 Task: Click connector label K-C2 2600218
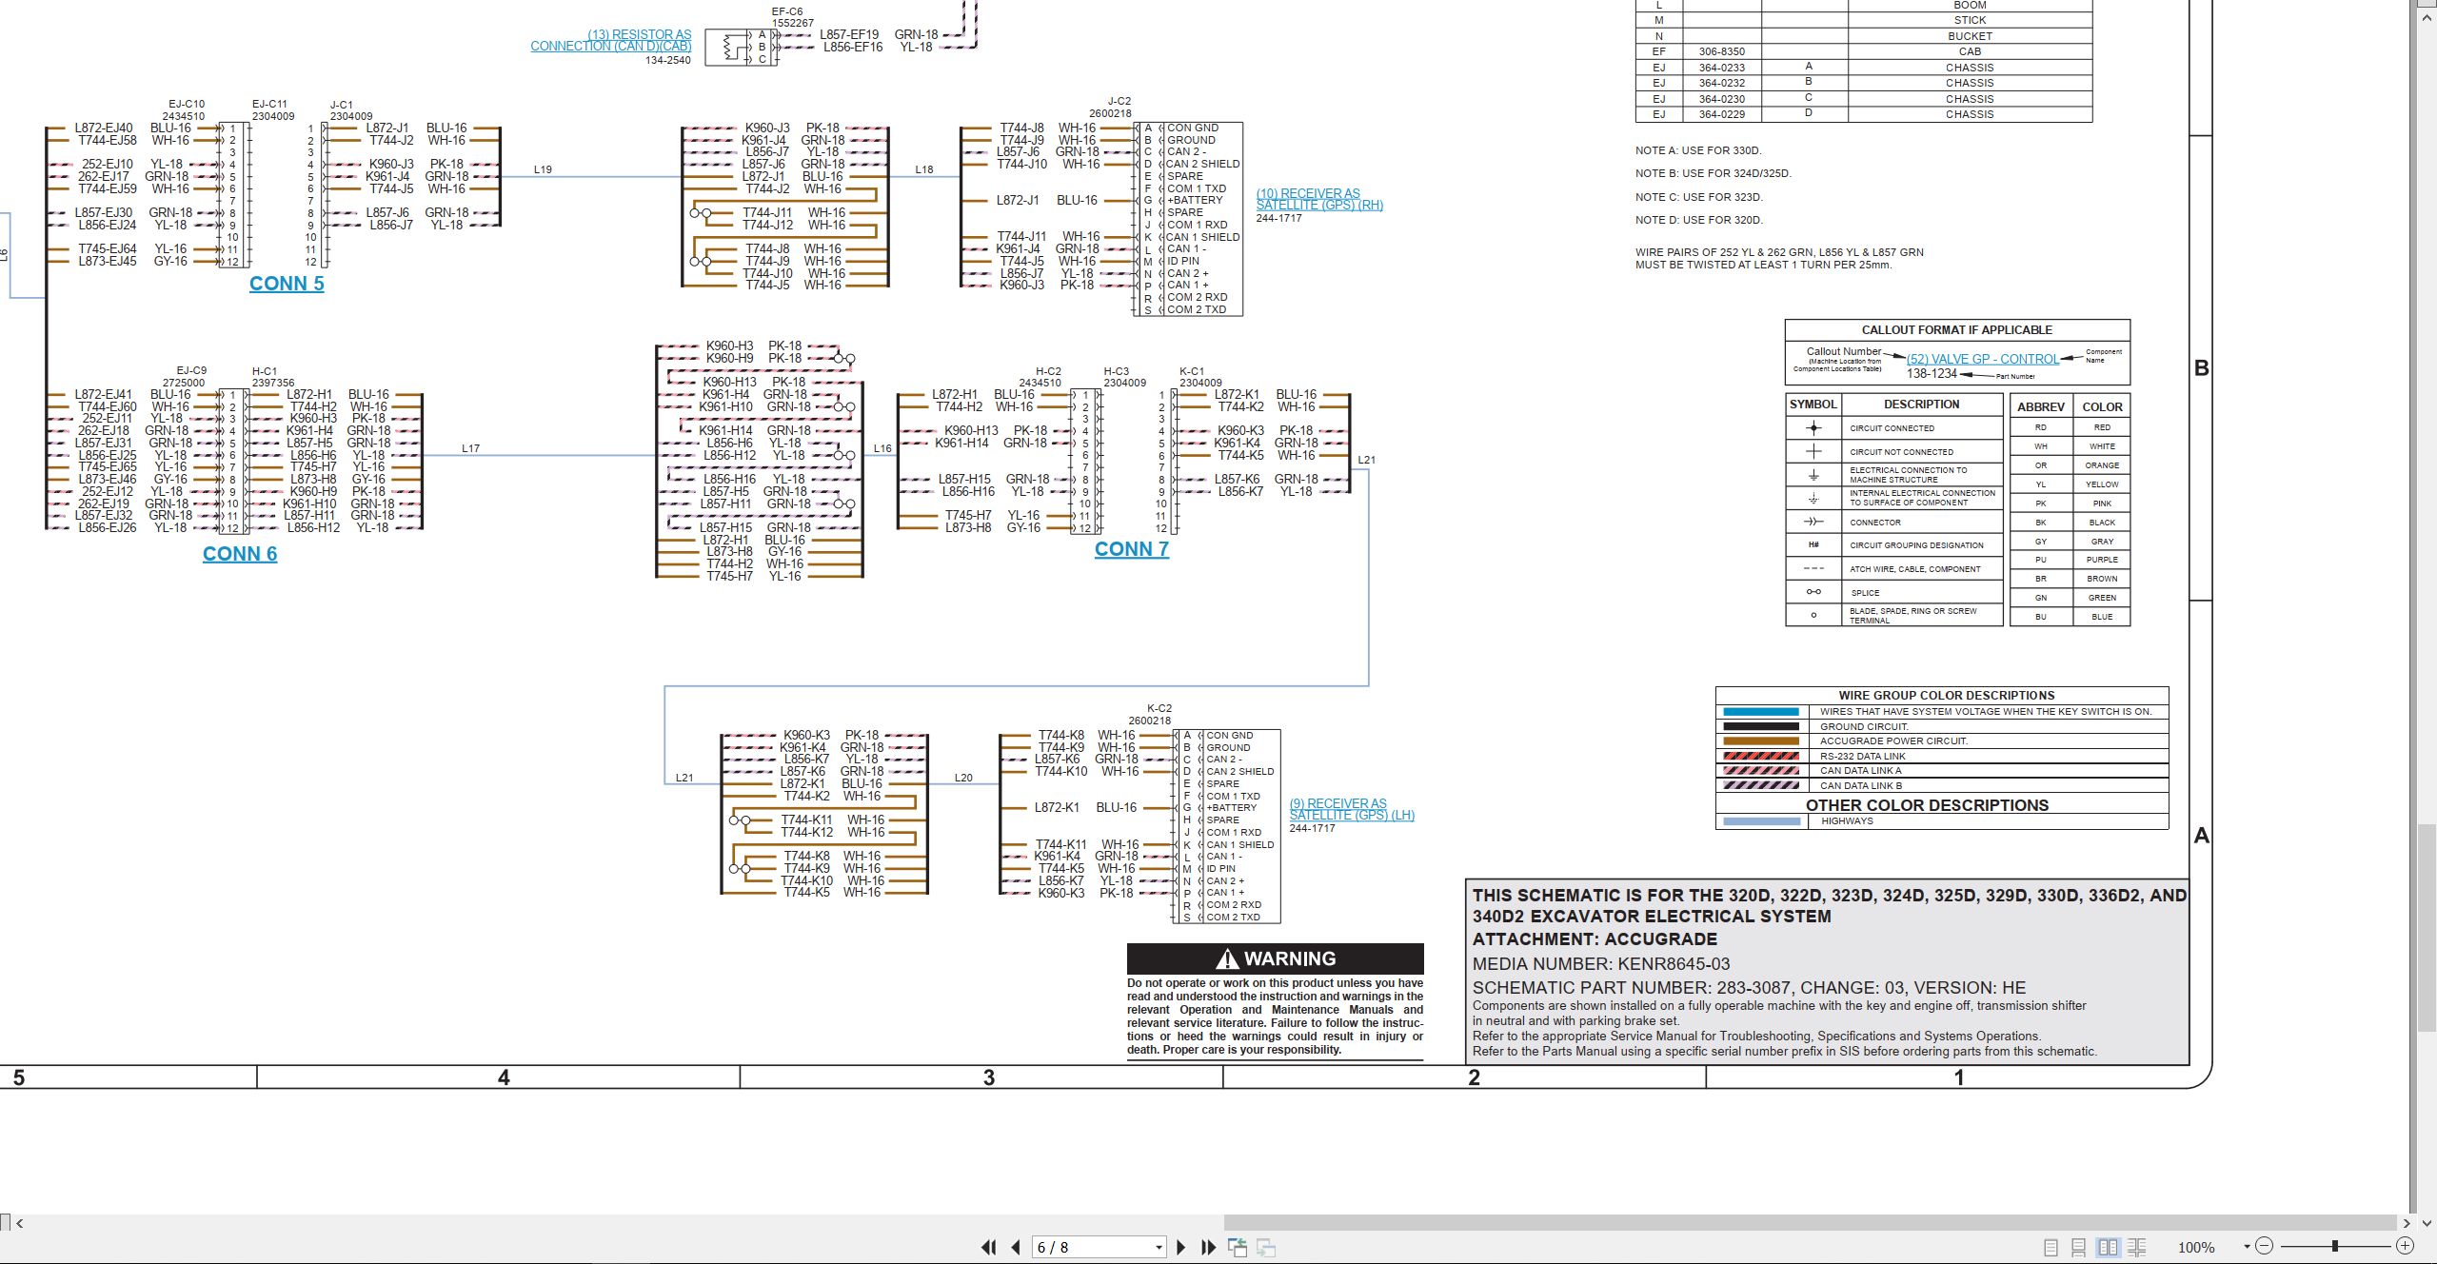pyautogui.click(x=1150, y=715)
